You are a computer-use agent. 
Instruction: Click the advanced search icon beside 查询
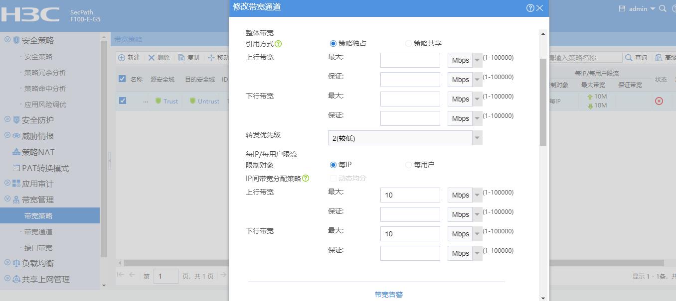click(x=659, y=58)
